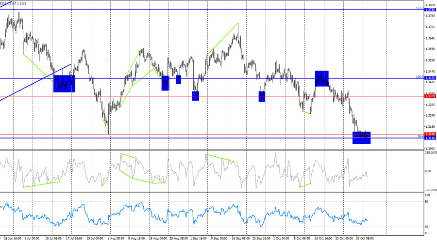Click the 318.3625 oscillator scale value
This screenshot has height=242, width=437.
(431, 152)
